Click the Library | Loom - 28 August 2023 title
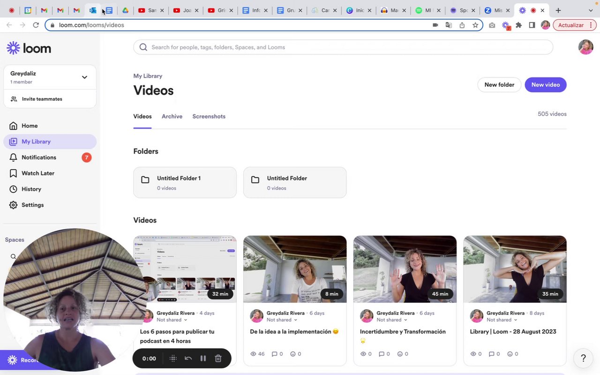The image size is (600, 375). 513,332
